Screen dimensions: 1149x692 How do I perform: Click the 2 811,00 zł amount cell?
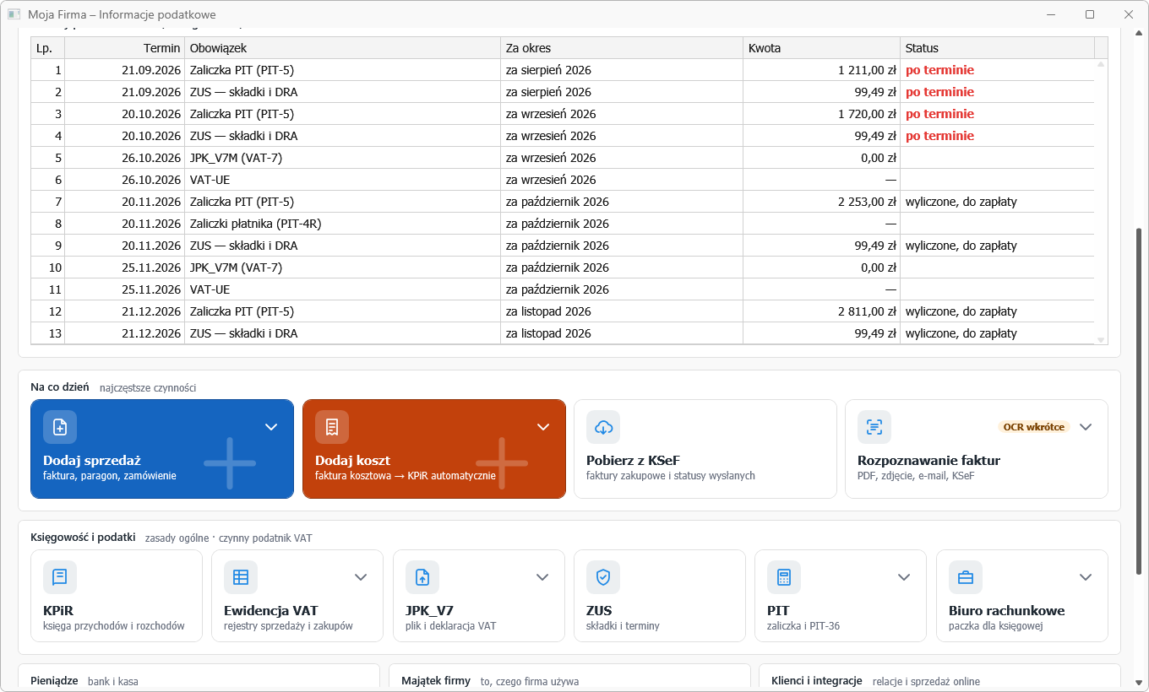pos(822,311)
